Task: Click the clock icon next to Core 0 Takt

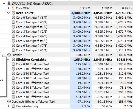Action: pos(13,18)
